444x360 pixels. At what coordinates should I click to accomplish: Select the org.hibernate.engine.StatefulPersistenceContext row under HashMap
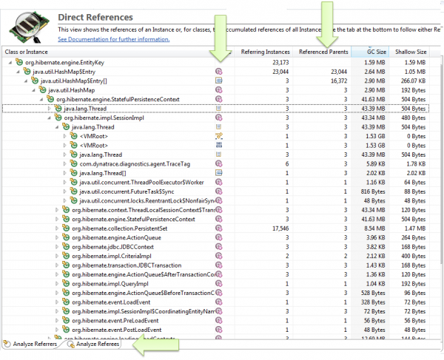pos(215,100)
